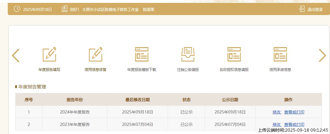Click the 报告年份 column header
Viewport: 330px width, 134px height.
click(75, 100)
